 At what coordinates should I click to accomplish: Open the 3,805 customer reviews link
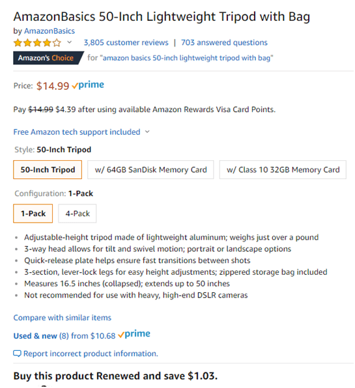click(x=126, y=42)
